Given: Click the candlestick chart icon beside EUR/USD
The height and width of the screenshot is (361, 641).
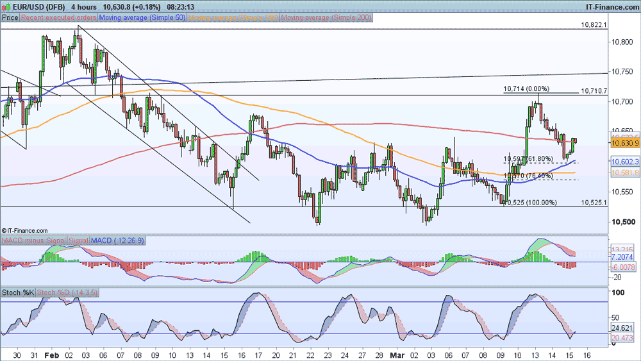Looking at the screenshot, I should tap(6, 6).
